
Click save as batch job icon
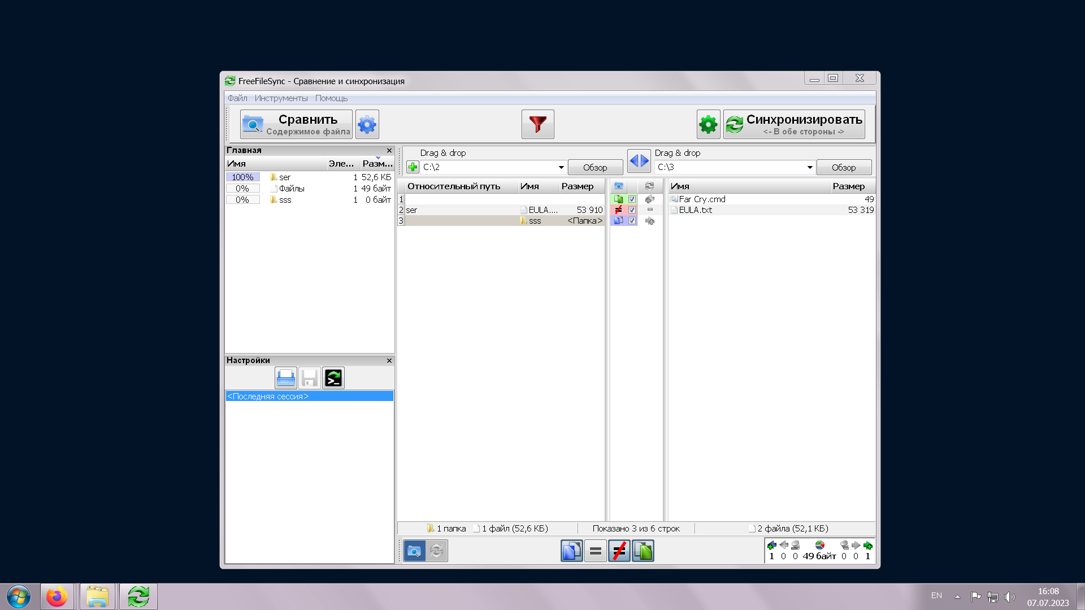(x=333, y=378)
